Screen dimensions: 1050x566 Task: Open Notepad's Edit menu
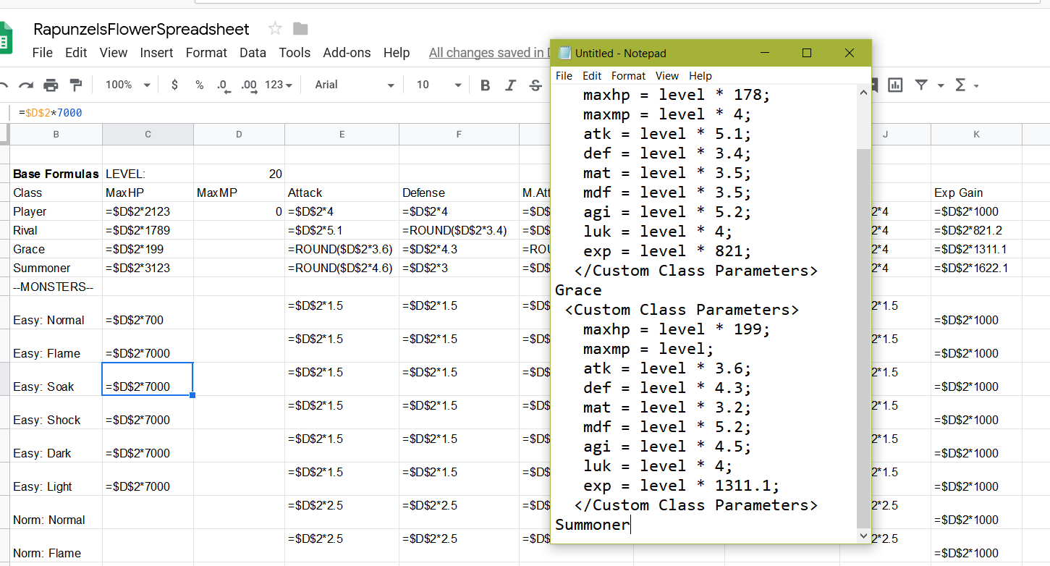[592, 75]
